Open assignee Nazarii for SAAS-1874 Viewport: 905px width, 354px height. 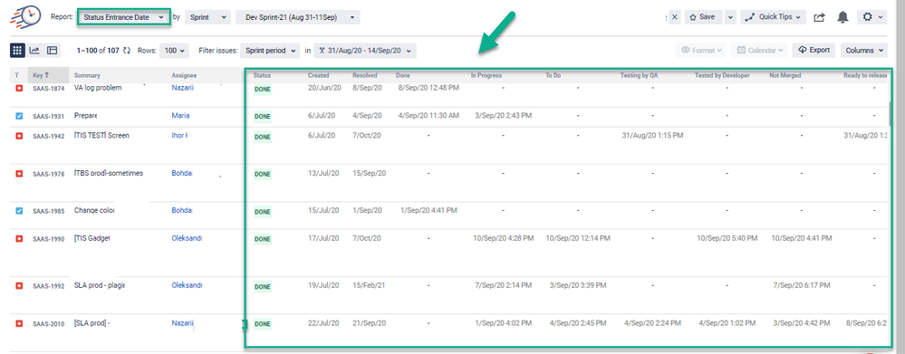coord(183,88)
